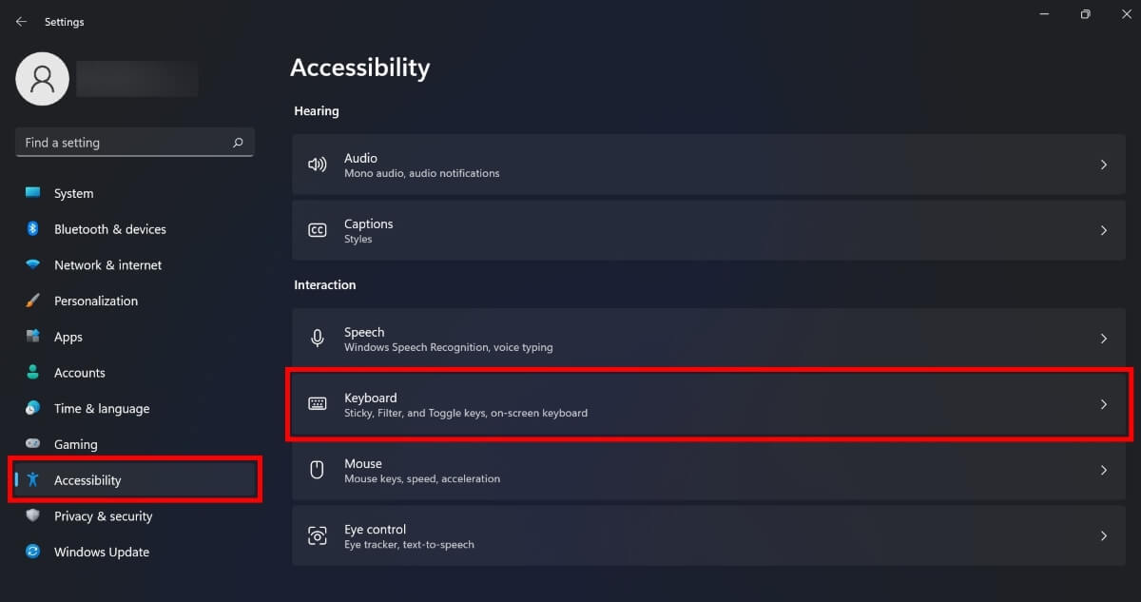Click the Privacy & security shield icon
1141x602 pixels.
[33, 515]
